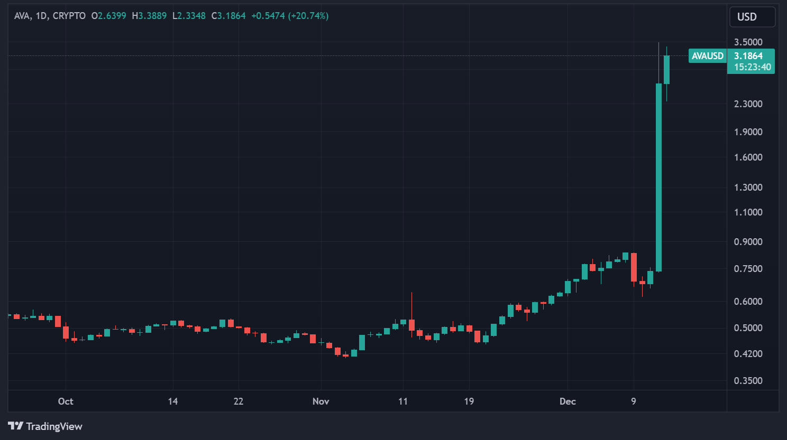The width and height of the screenshot is (787, 440).
Task: Click the +0.5474 (+20.74%) change text
Action: pos(290,16)
